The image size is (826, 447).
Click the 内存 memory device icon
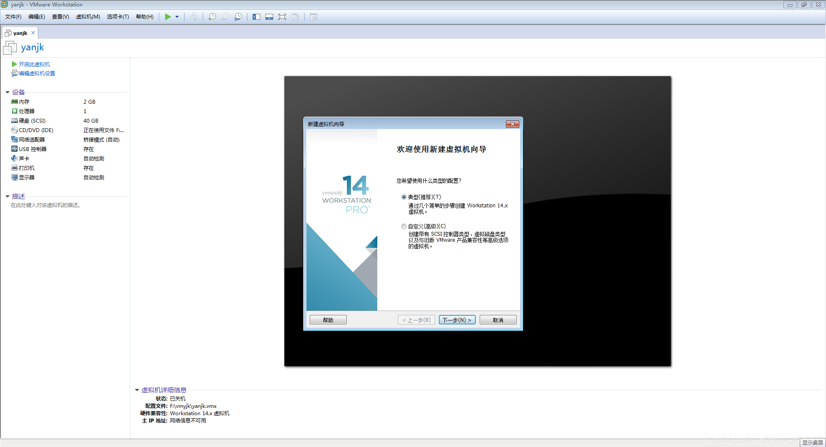point(15,102)
